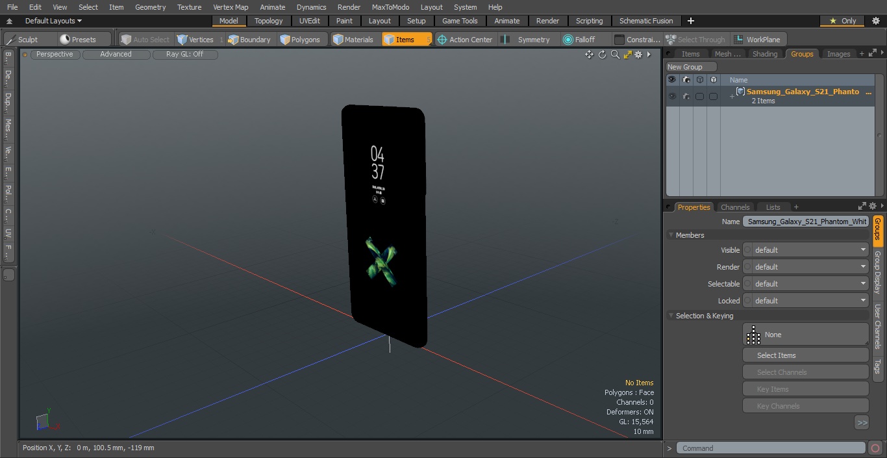Switch to the Channels tab
Image resolution: width=887 pixels, height=458 pixels.
coord(735,207)
